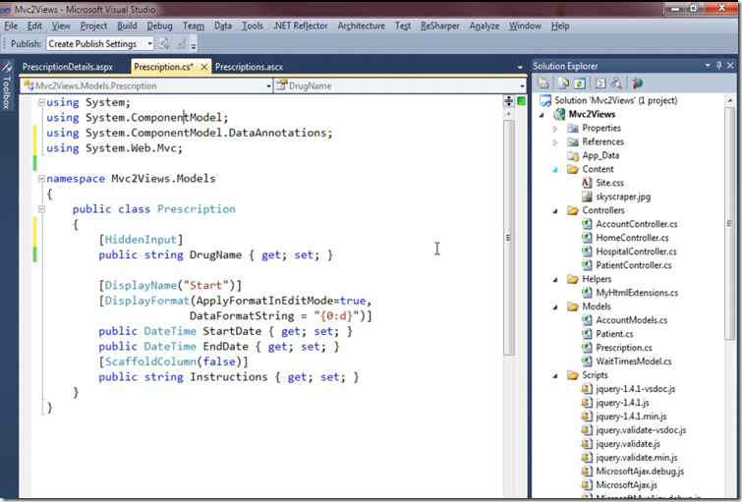742x502 pixels.
Task: Open the .NET Reflector menu
Action: 301,26
